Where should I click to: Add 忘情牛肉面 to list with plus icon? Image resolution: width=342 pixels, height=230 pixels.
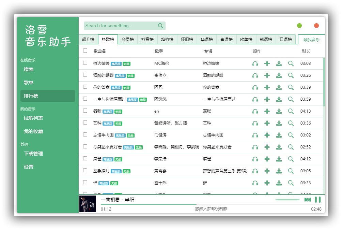pyautogui.click(x=267, y=135)
